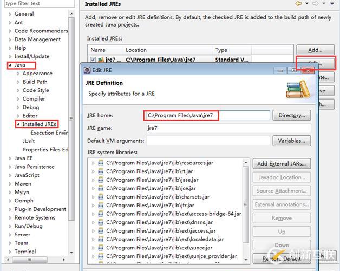Select C:\Program Files\Java\jre7 location cell

click(160, 60)
